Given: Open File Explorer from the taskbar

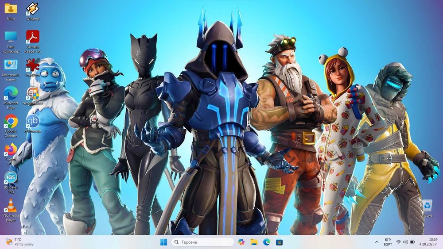Looking at the screenshot, I should [254, 242].
